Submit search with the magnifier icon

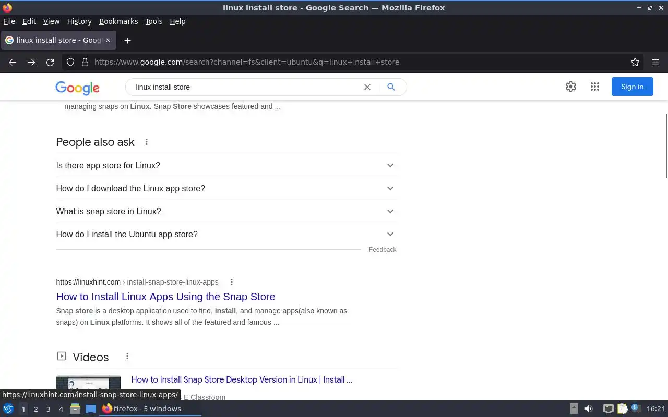[391, 87]
